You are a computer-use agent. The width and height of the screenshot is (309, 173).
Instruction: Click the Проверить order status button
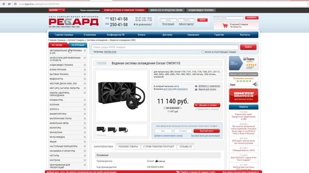(252, 18)
